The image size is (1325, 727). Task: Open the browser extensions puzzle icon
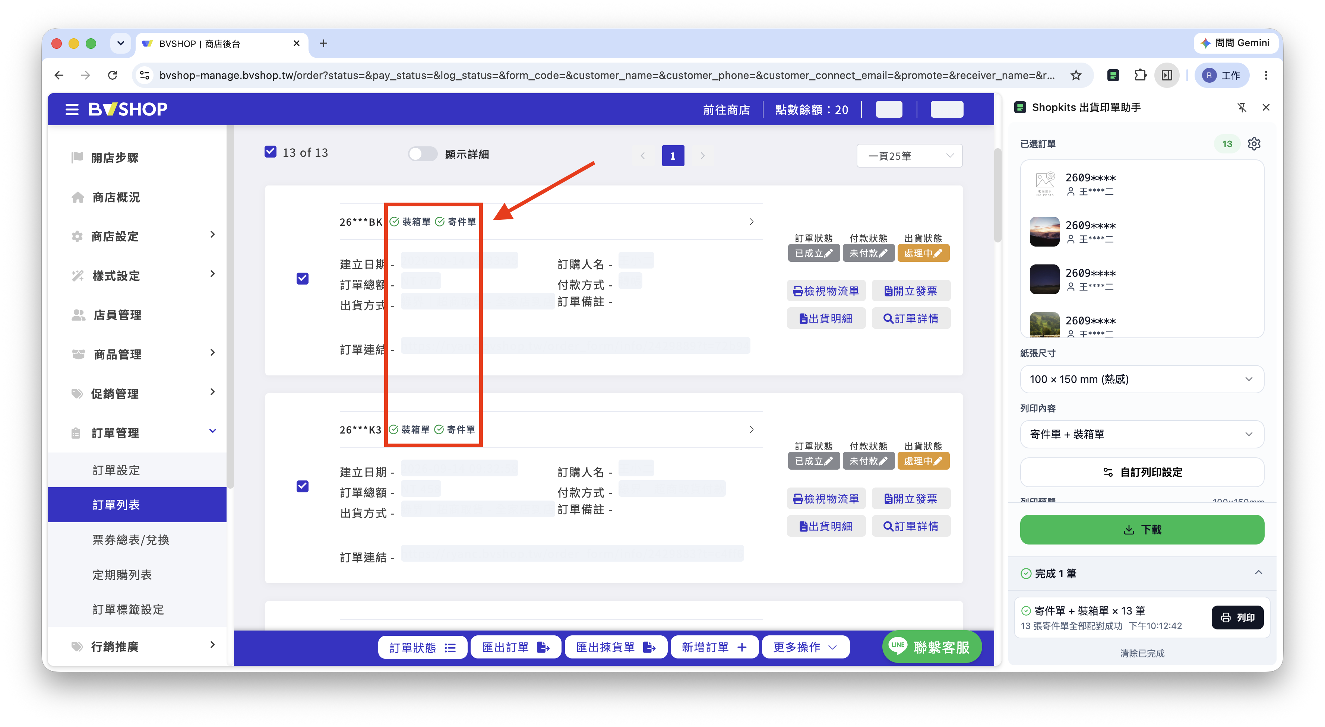click(x=1140, y=75)
